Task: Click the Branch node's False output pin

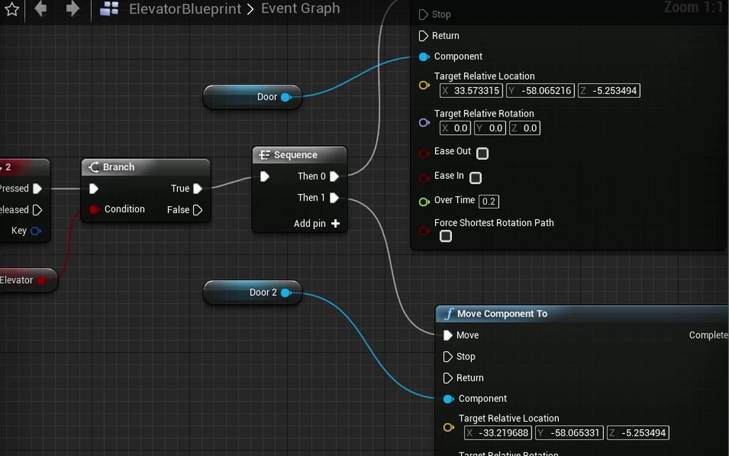Action: [x=197, y=210]
